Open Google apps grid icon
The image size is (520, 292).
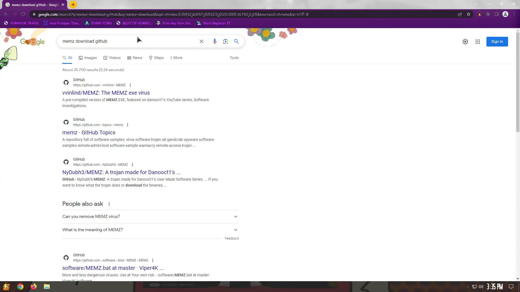477,42
